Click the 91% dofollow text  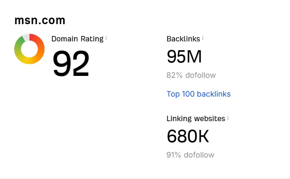click(190, 155)
